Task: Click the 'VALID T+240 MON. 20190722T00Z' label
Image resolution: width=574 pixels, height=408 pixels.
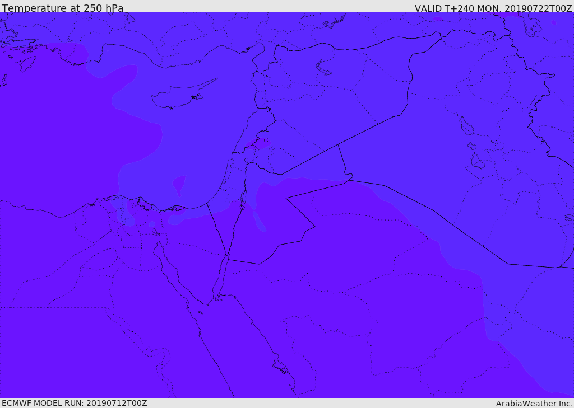Action: pyautogui.click(x=493, y=8)
